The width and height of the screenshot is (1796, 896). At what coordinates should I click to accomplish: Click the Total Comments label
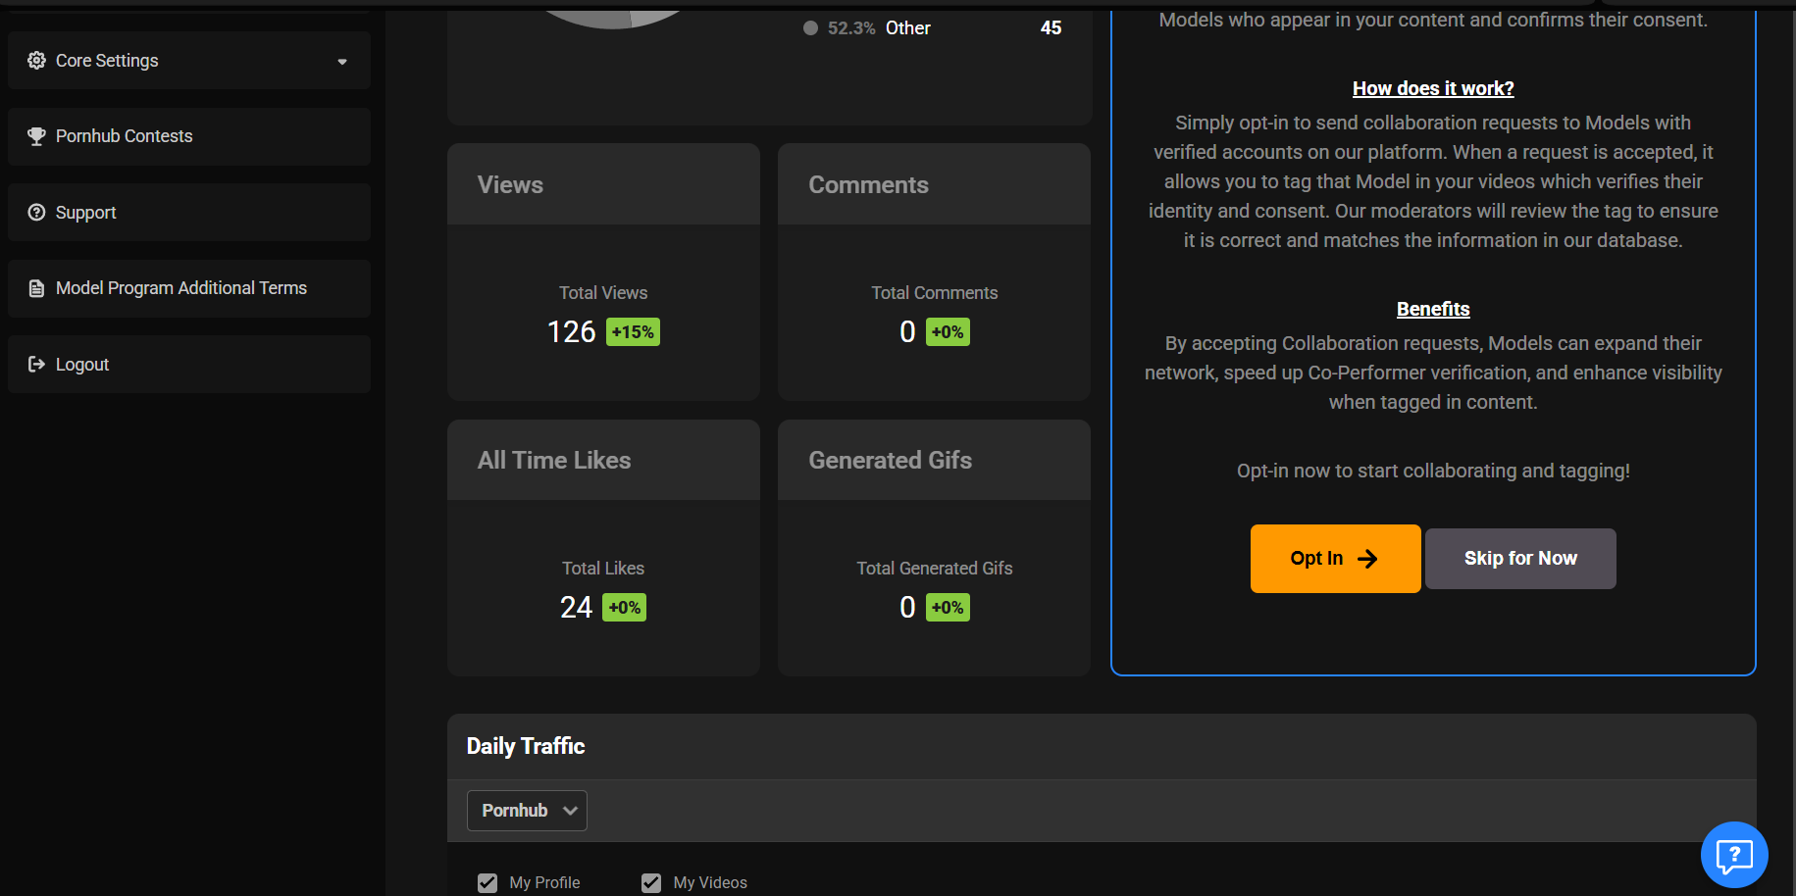point(935,293)
